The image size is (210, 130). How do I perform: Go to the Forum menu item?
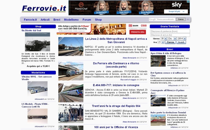pos(87,20)
